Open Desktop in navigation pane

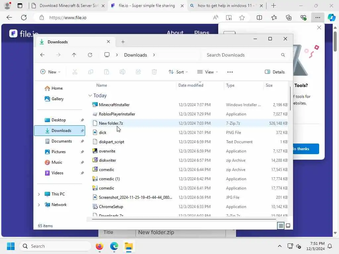click(60, 120)
